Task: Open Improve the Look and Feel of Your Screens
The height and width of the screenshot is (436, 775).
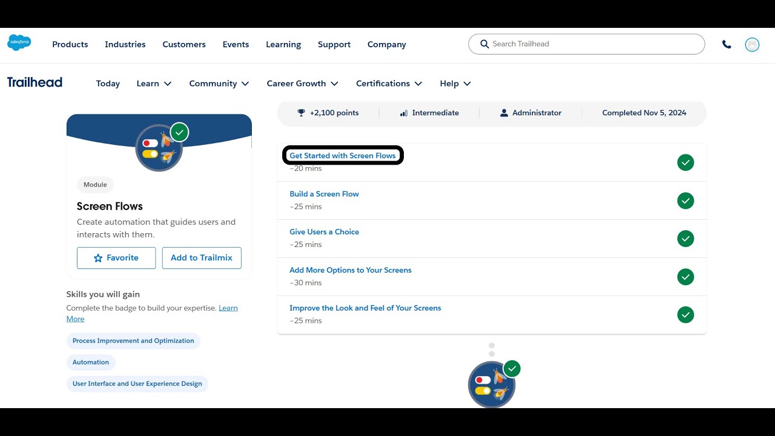Action: point(365,308)
